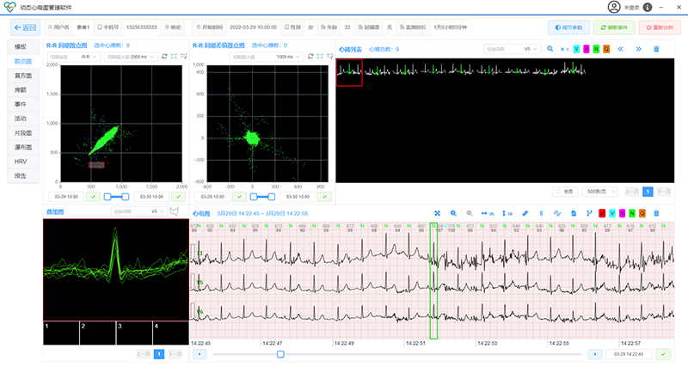Image resolution: width=688 pixels, height=373 pixels.
Task: Expand the 500条/页 page size dropdown
Action: click(599, 192)
